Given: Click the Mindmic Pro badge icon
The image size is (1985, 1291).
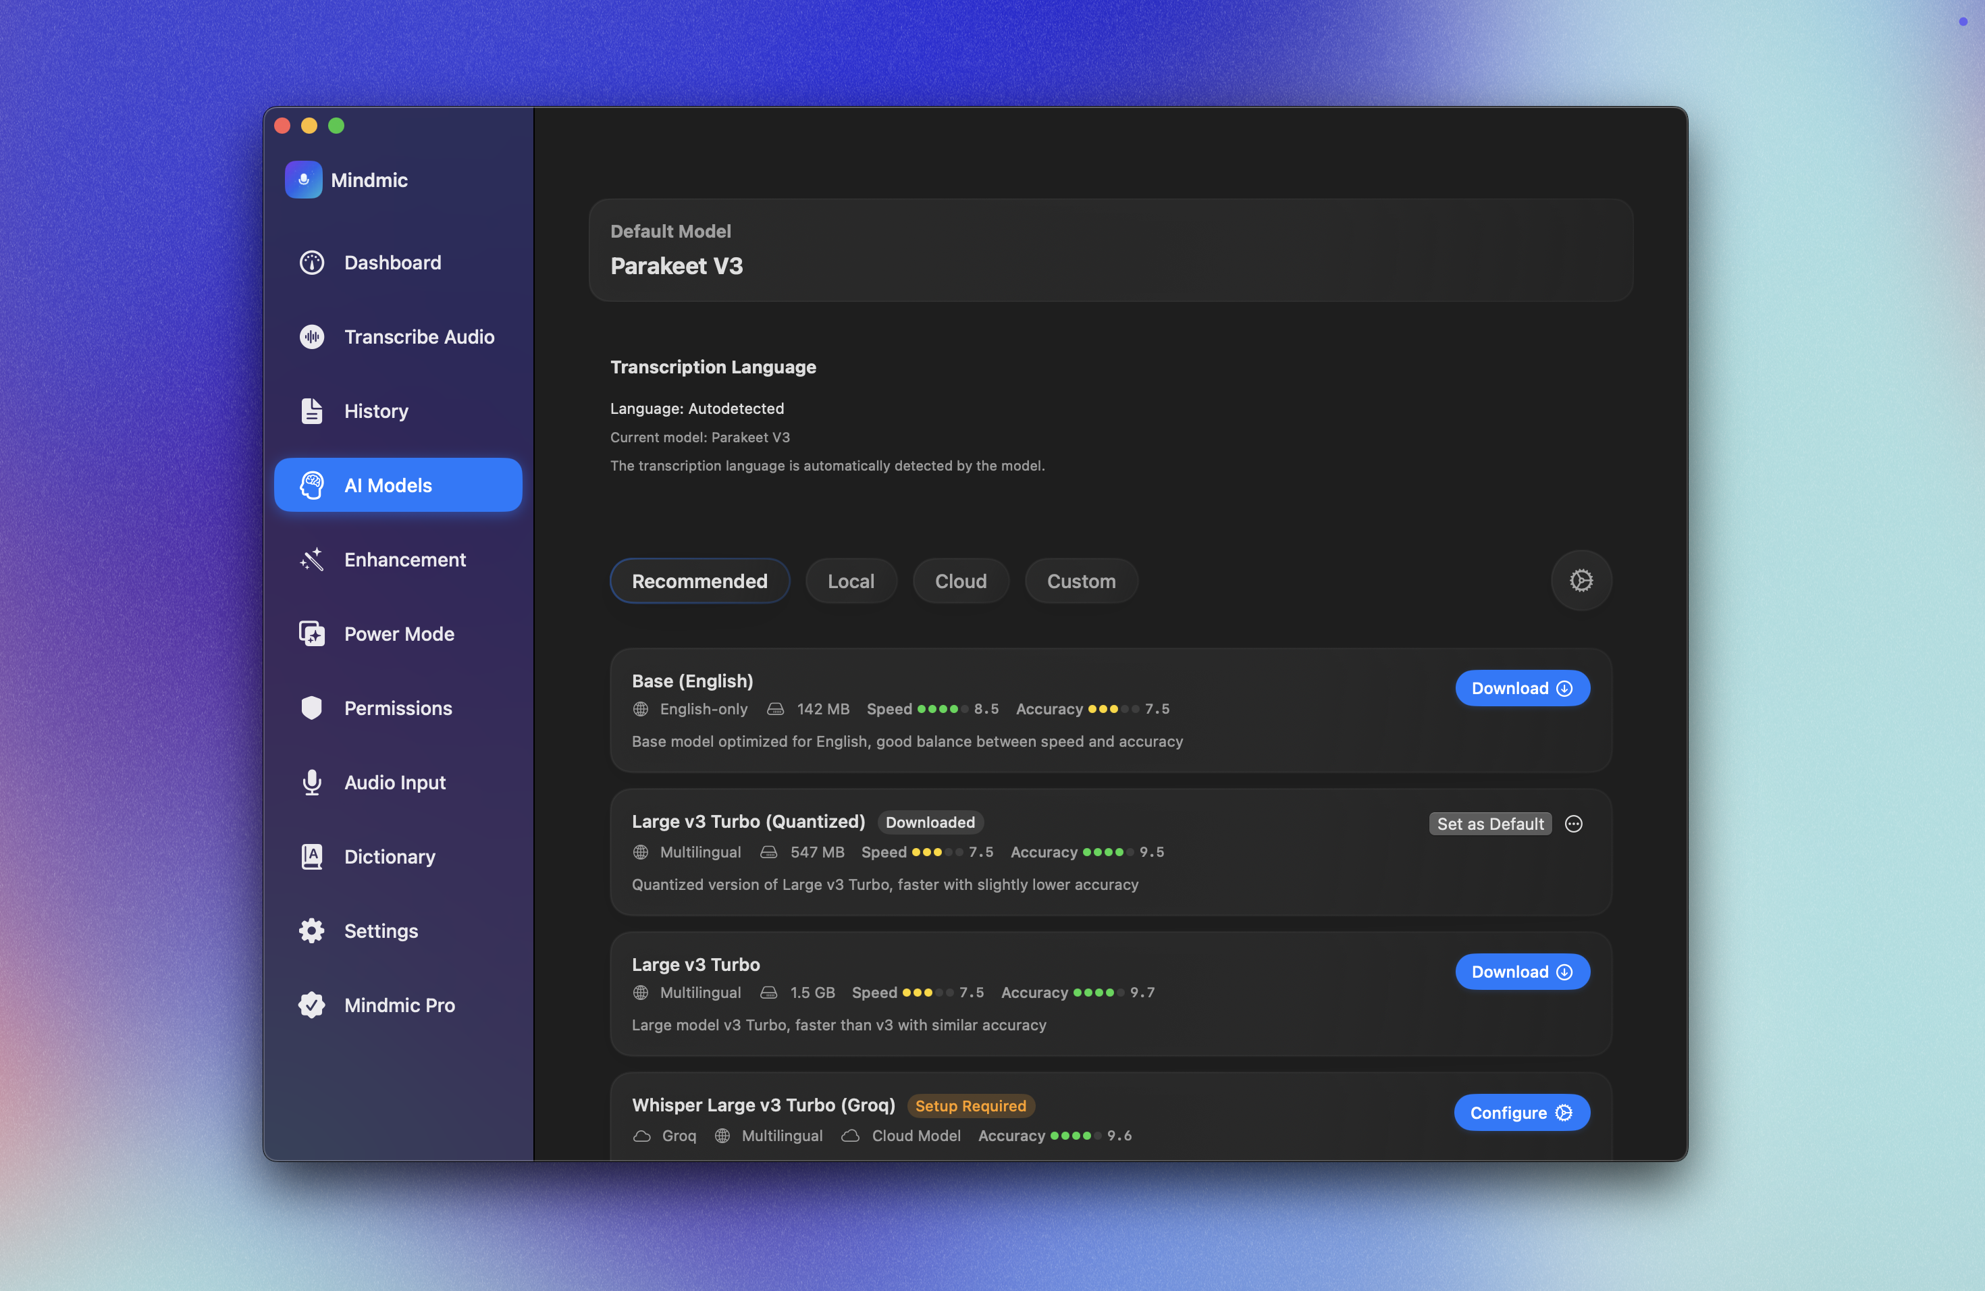Looking at the screenshot, I should coord(312,1005).
